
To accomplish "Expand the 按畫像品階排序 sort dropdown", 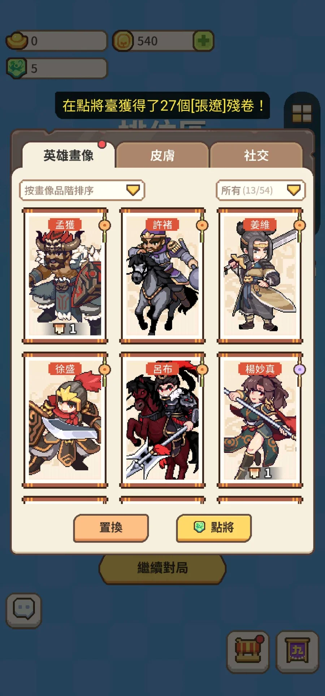I will click(x=82, y=190).
